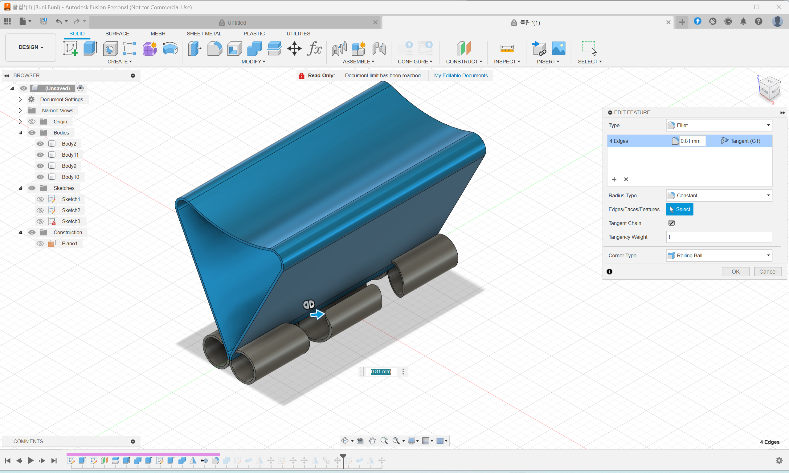The height and width of the screenshot is (473, 789).
Task: Click the Construct offset plane icon
Action: click(x=464, y=48)
